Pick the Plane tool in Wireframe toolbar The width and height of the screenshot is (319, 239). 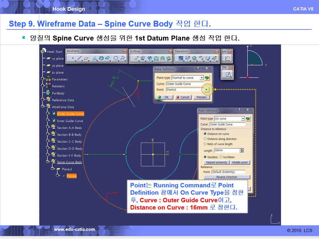point(87,59)
